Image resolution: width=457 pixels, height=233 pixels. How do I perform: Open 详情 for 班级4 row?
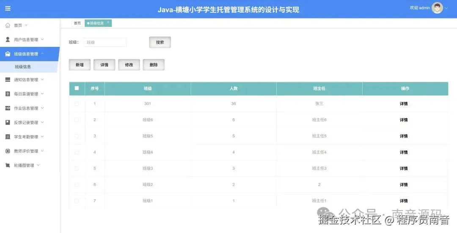click(x=404, y=152)
